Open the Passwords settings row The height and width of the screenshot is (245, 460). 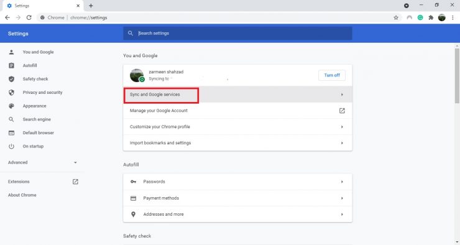click(237, 182)
